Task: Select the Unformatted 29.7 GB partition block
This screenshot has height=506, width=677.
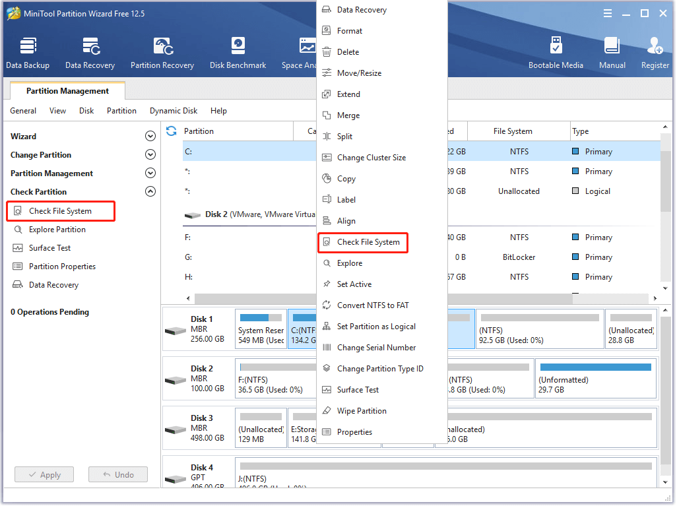Action: 595,379
